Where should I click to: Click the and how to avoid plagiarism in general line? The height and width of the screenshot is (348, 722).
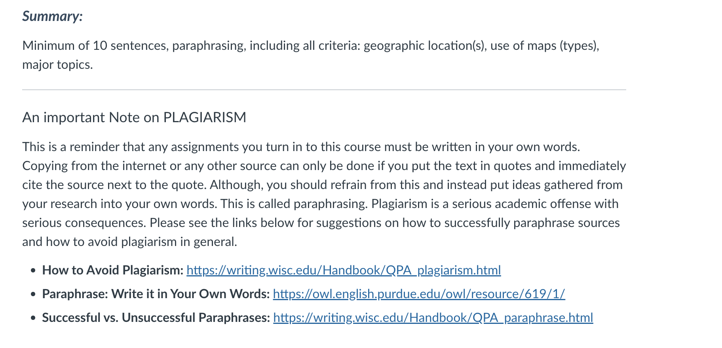click(x=129, y=242)
